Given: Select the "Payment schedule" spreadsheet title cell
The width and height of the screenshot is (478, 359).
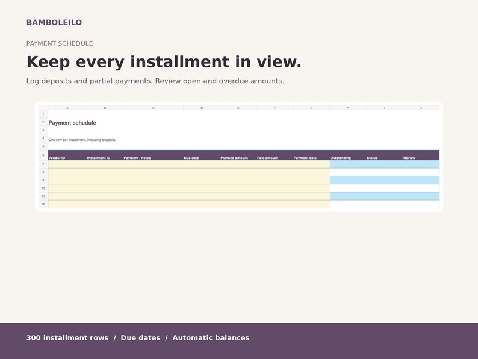Looking at the screenshot, I should [72, 123].
